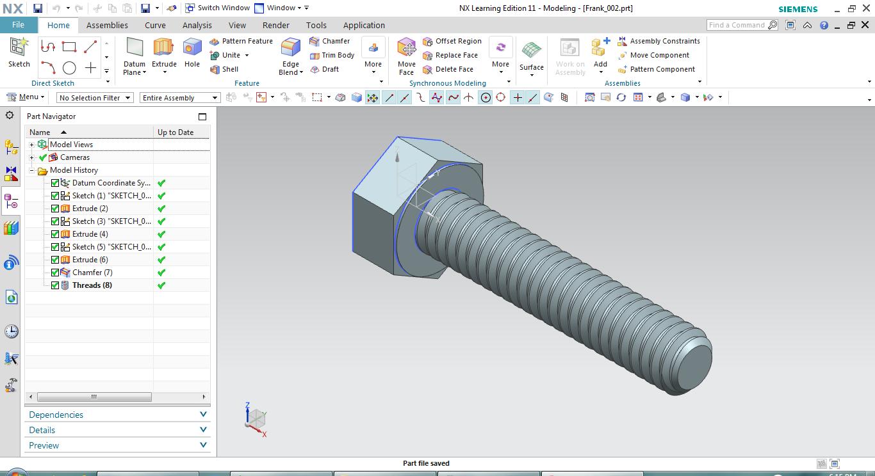Select the Shell feature tool
The height and width of the screenshot is (476, 875).
[x=224, y=69]
